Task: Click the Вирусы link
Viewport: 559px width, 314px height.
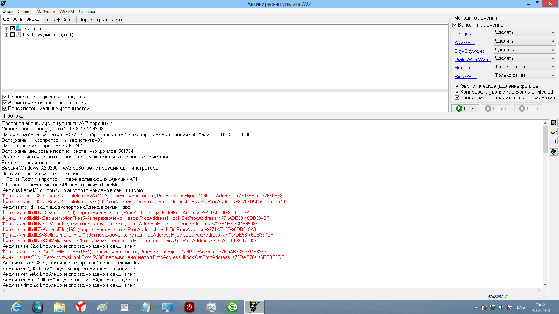Action: tap(464, 33)
